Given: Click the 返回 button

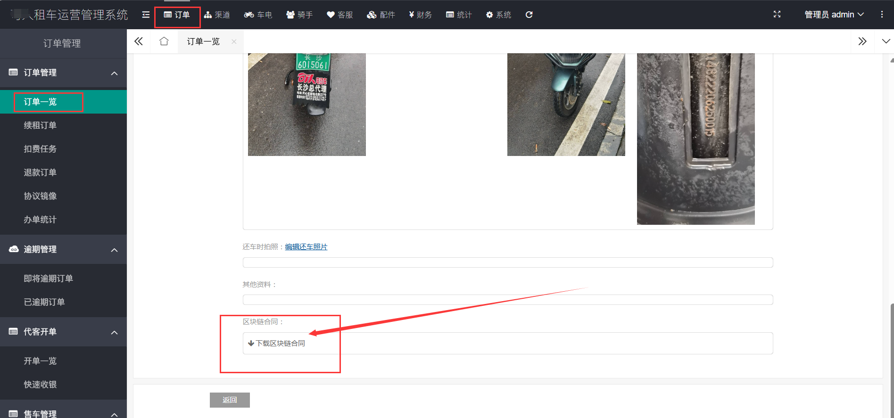Looking at the screenshot, I should click(230, 400).
